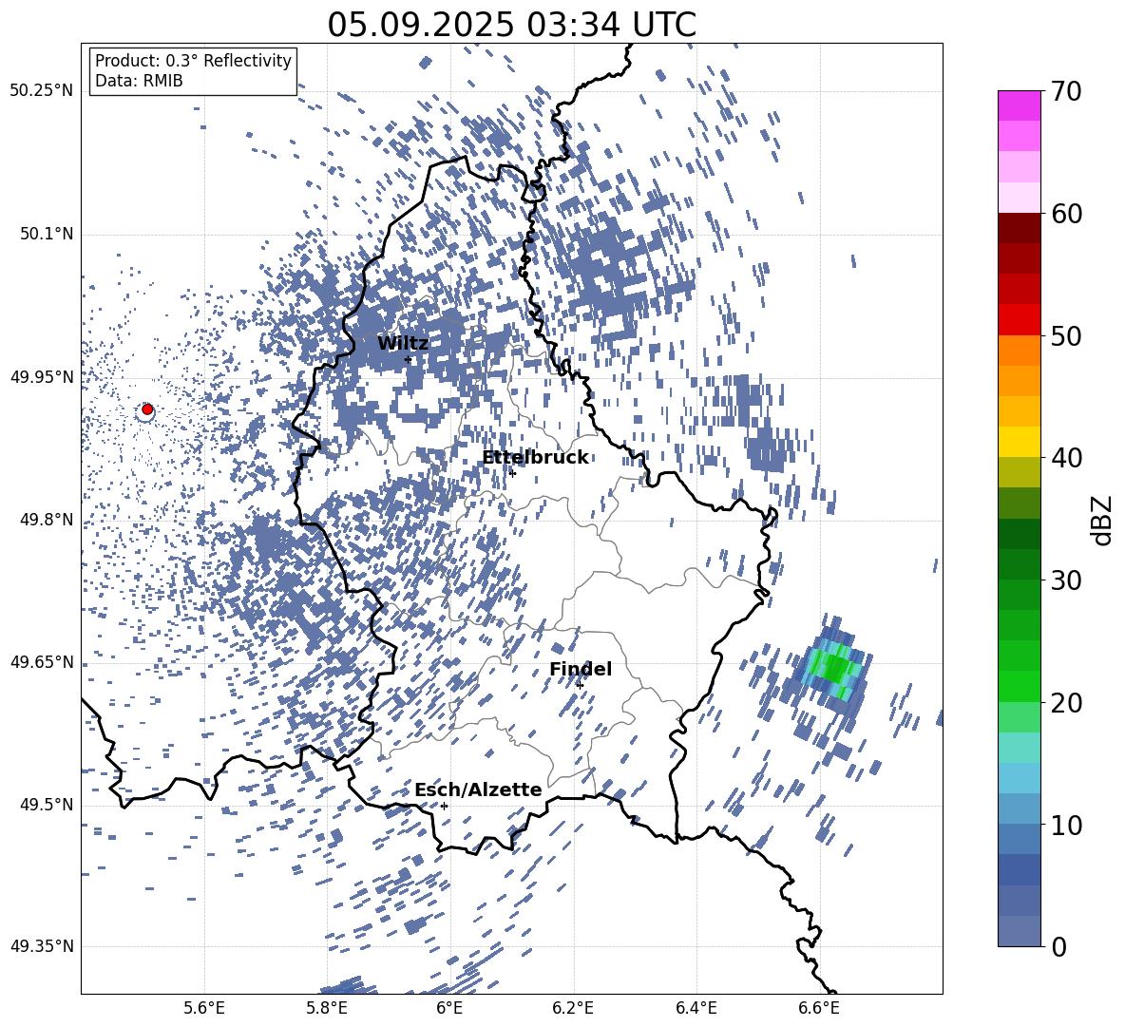Click the 49.35°N latitude label

(42, 946)
